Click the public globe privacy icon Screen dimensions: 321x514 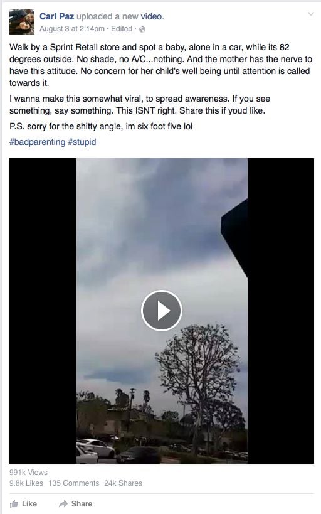tap(142, 29)
